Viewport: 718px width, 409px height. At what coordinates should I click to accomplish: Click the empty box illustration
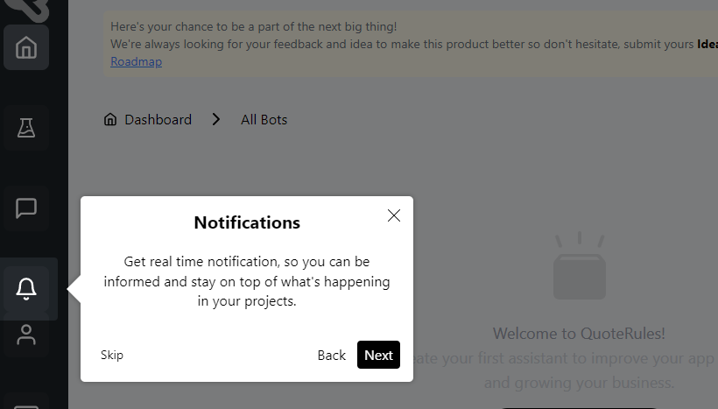(580, 265)
